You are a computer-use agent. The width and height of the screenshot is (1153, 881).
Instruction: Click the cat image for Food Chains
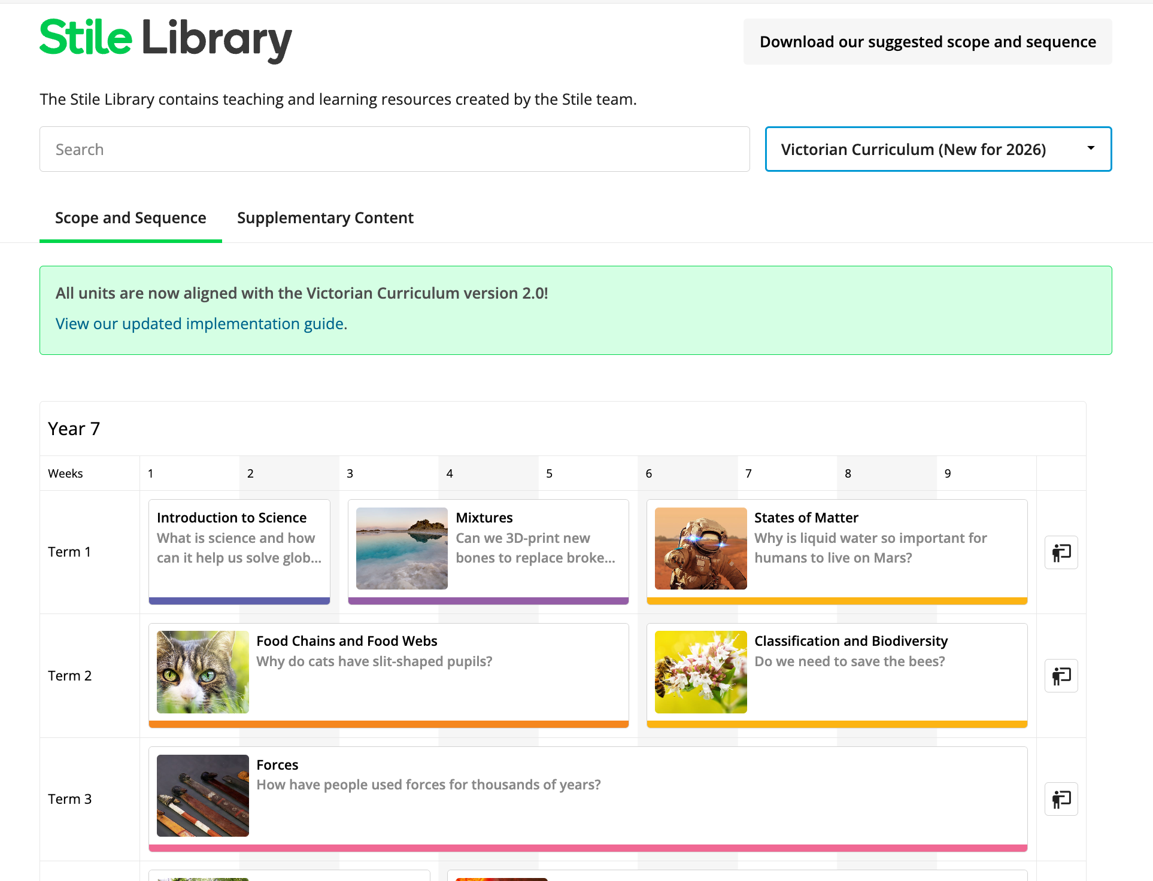202,672
